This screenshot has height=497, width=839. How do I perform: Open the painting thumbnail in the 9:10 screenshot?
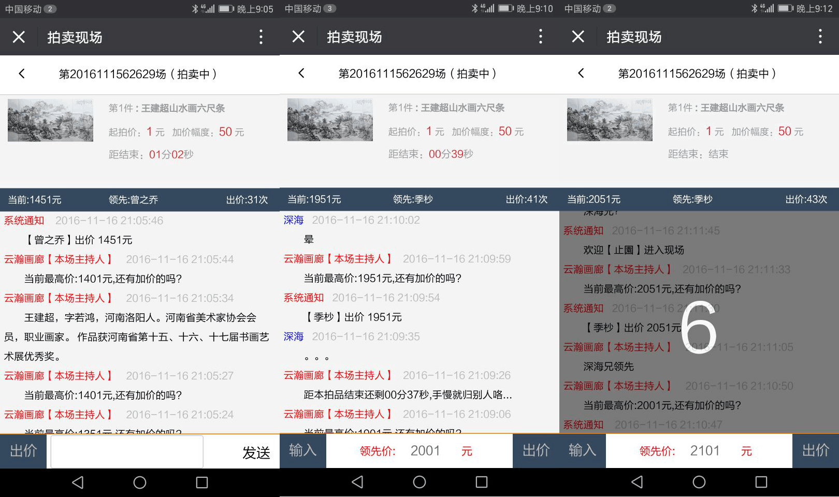click(330, 120)
